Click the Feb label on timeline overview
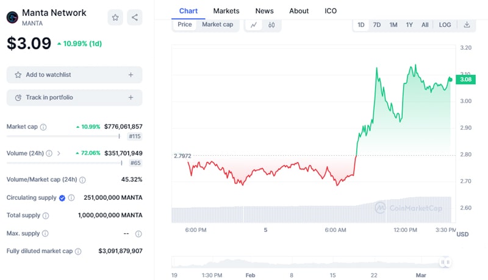Viewport: 488px width, 280px height. [x=250, y=275]
